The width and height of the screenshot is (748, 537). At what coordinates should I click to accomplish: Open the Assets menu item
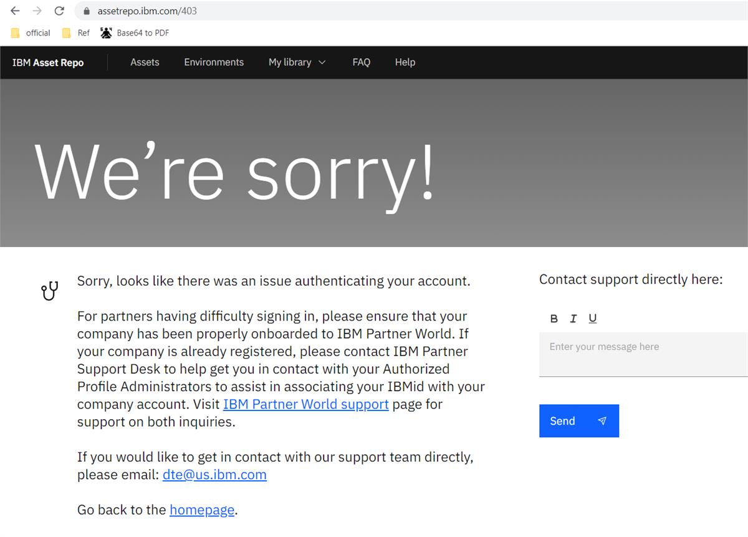pos(145,62)
